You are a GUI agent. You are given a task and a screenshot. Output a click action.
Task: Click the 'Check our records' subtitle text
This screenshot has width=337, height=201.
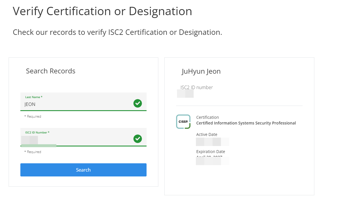[117, 32]
